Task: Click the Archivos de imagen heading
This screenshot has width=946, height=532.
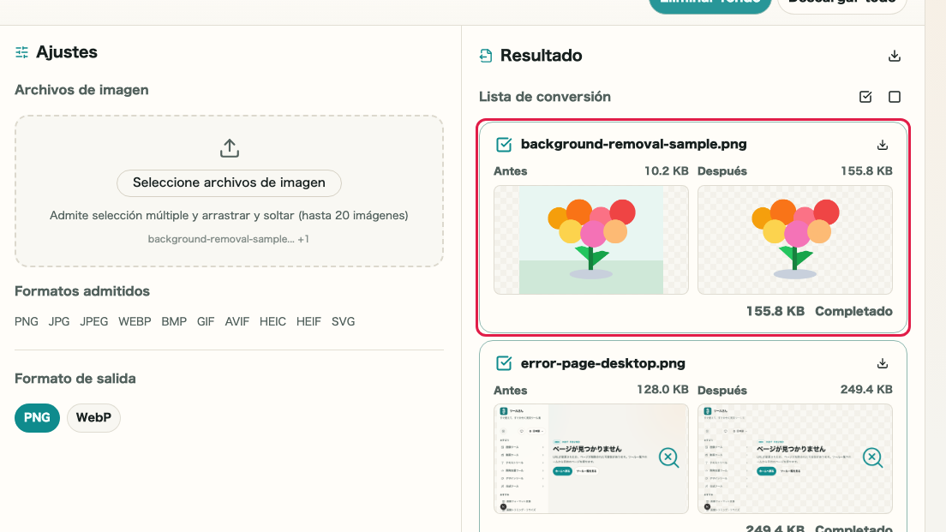Action: 81,90
